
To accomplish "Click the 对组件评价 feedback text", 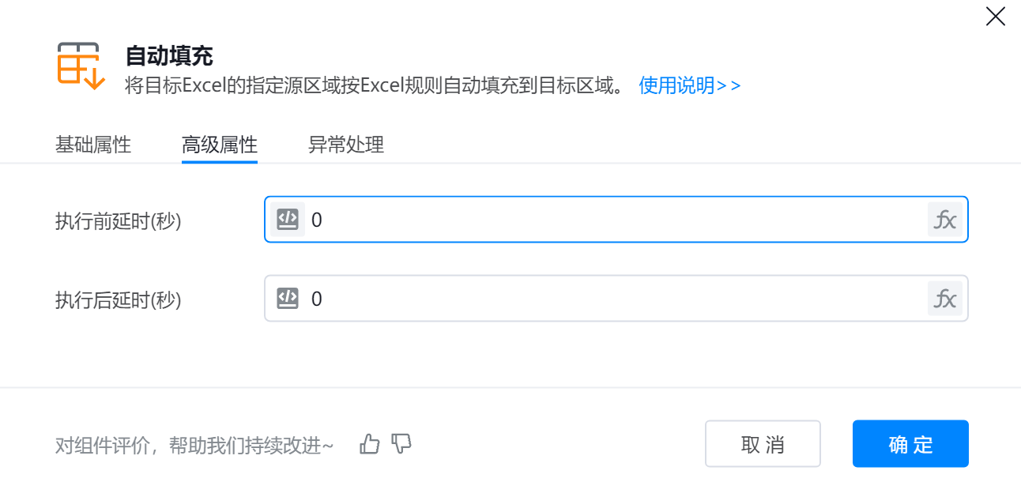I will 194,446.
